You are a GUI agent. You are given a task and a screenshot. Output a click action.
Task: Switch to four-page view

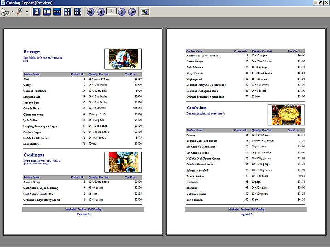[68, 12]
